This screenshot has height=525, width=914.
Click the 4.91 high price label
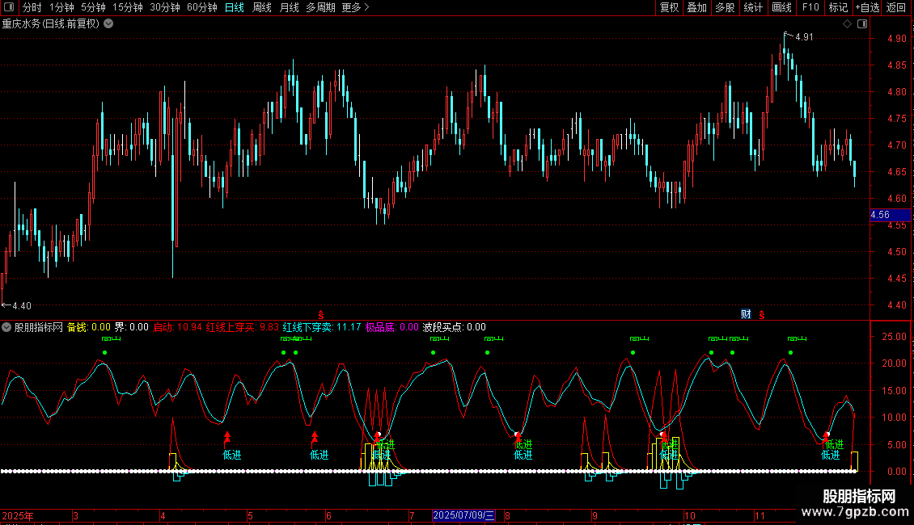tap(804, 37)
